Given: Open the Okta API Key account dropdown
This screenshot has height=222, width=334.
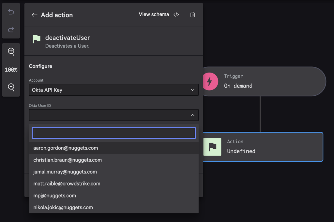Looking at the screenshot, I should click(x=114, y=90).
